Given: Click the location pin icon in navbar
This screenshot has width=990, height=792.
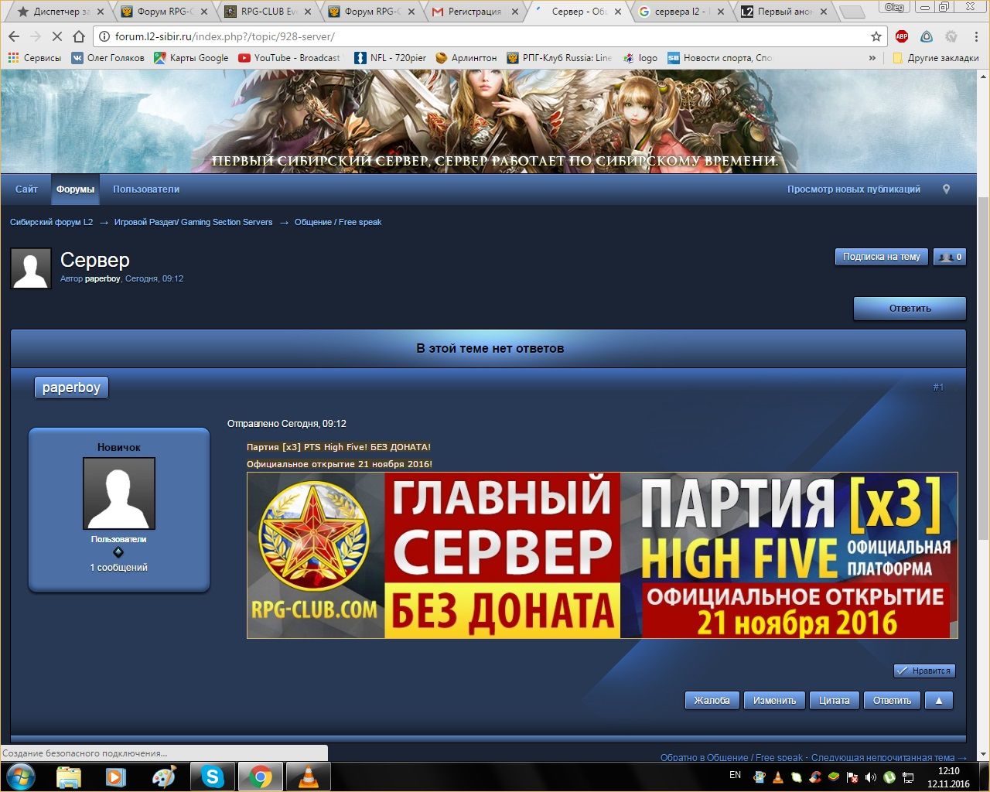Looking at the screenshot, I should [x=946, y=189].
